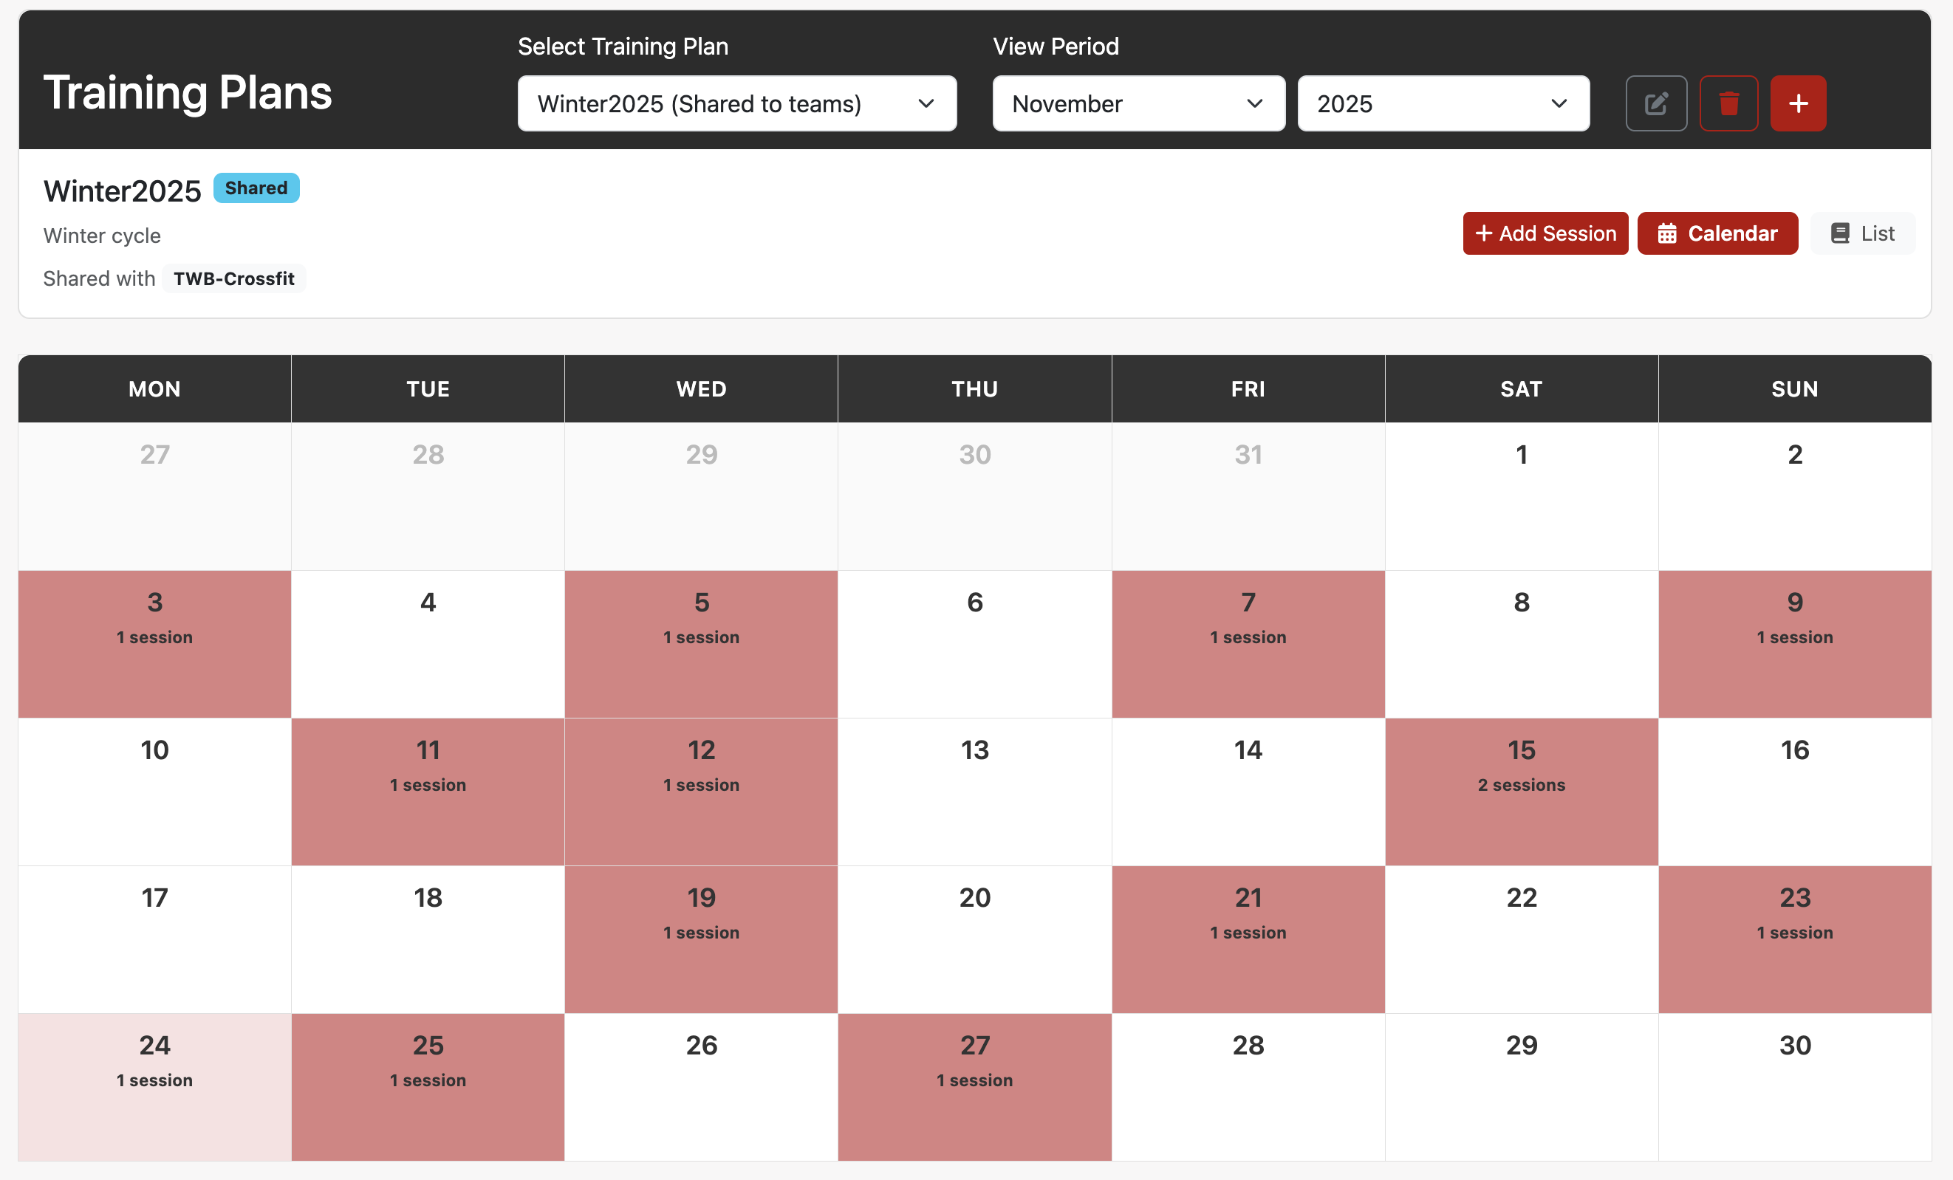The image size is (1953, 1180).
Task: Open November 27 session cell
Action: 974,1085
